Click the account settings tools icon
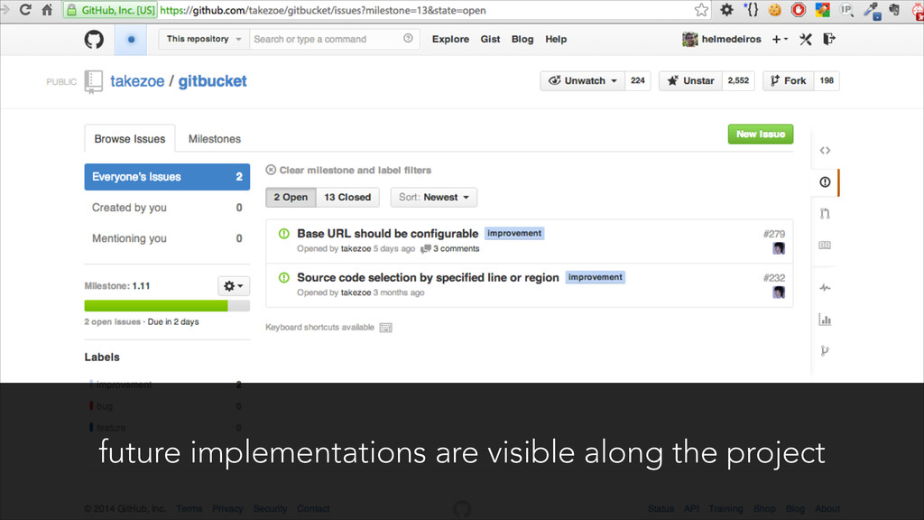The height and width of the screenshot is (520, 924). point(807,39)
